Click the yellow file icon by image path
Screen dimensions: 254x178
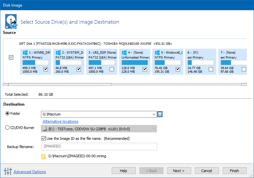(x=43, y=156)
